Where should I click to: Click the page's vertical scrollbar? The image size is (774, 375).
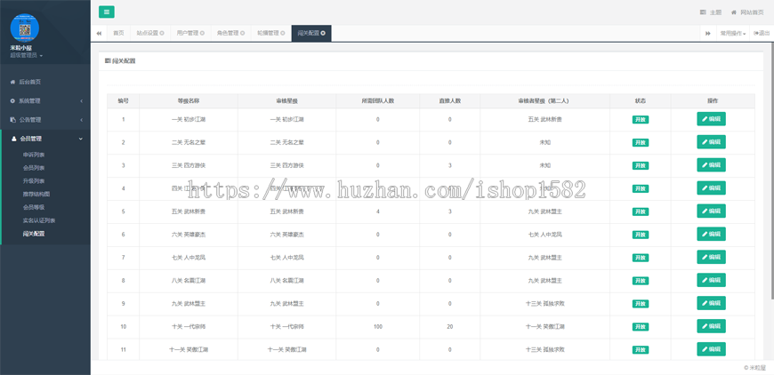772,172
